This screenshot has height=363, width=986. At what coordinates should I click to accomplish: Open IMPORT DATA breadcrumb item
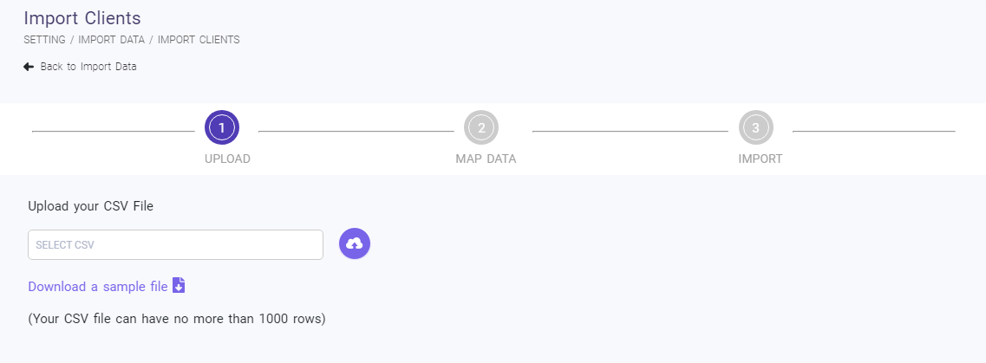[113, 40]
